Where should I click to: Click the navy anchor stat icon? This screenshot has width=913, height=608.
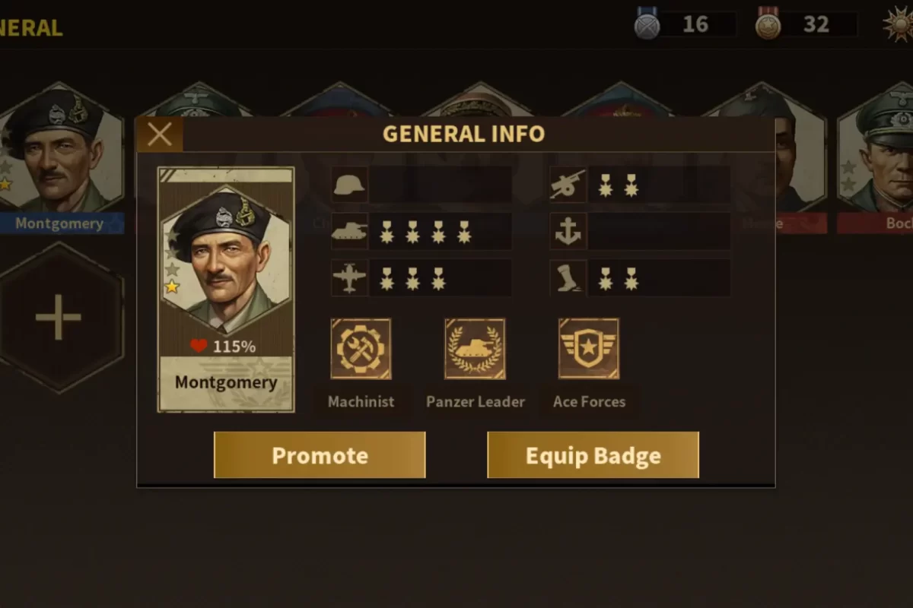pos(568,231)
